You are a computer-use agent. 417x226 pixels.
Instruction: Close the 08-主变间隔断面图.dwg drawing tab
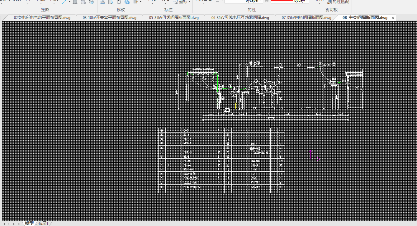click(393, 18)
